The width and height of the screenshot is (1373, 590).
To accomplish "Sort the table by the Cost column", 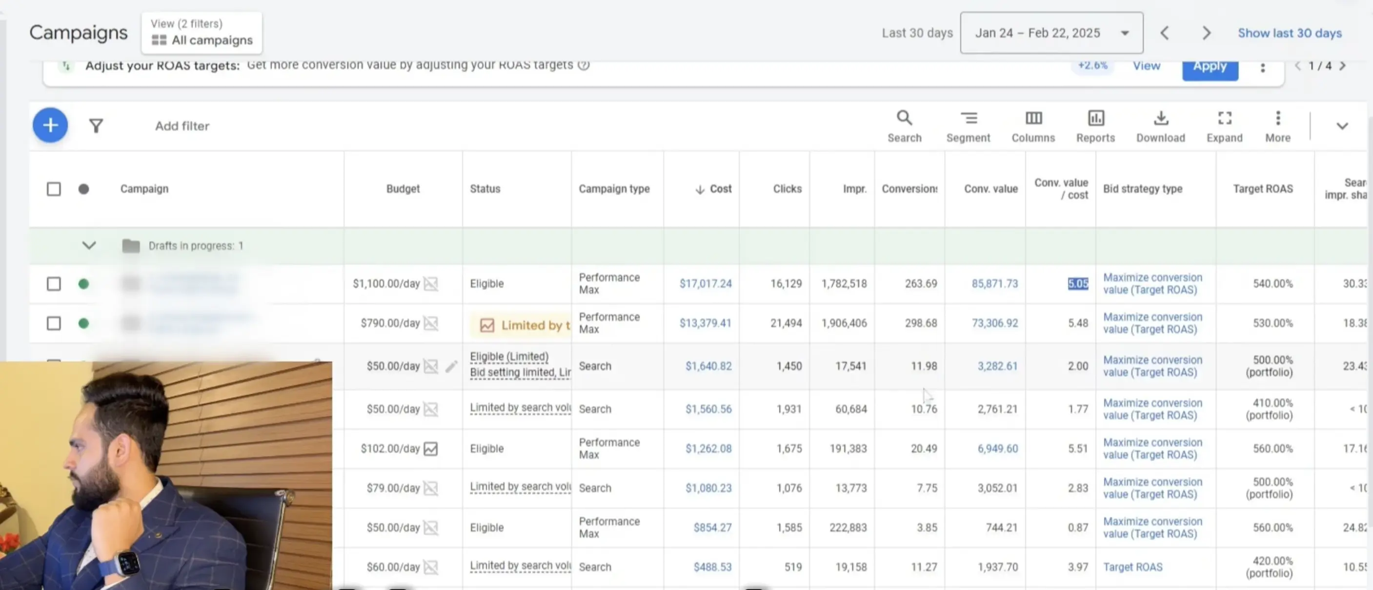I will (x=713, y=189).
